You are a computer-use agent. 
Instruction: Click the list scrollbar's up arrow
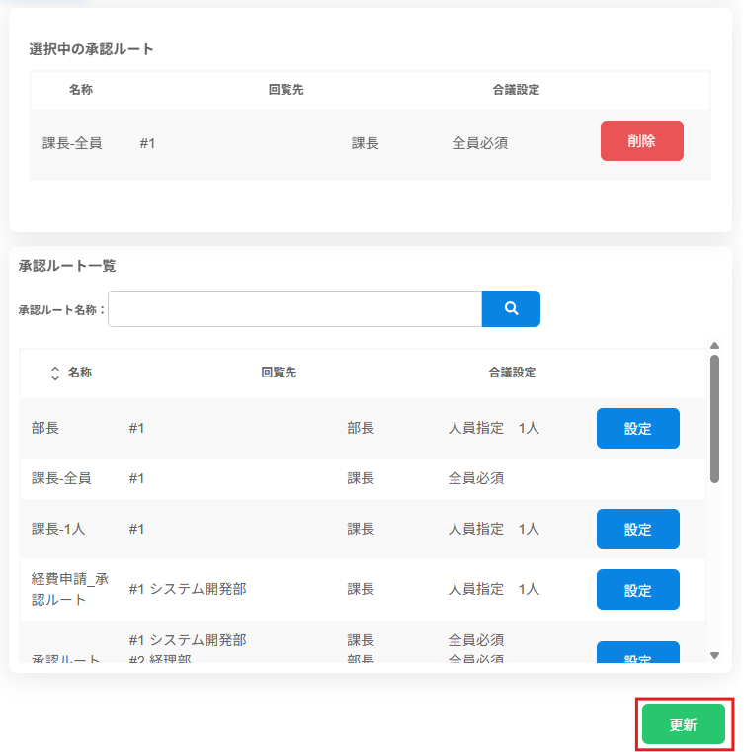click(x=714, y=346)
